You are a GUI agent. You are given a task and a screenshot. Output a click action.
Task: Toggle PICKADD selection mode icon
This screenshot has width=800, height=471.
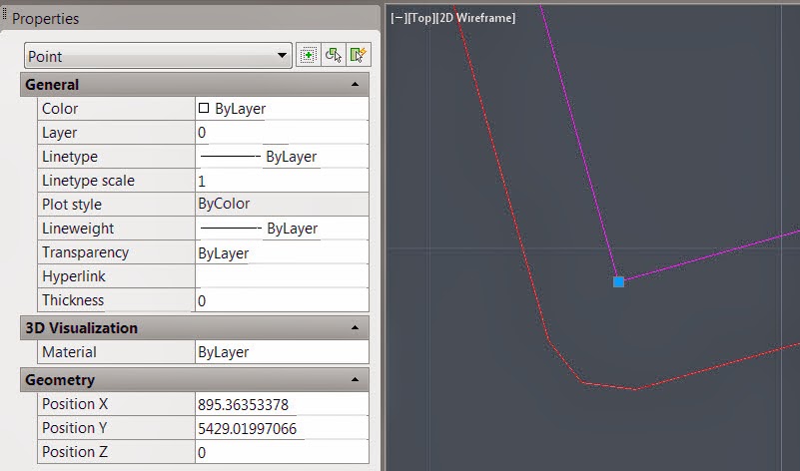(x=309, y=55)
